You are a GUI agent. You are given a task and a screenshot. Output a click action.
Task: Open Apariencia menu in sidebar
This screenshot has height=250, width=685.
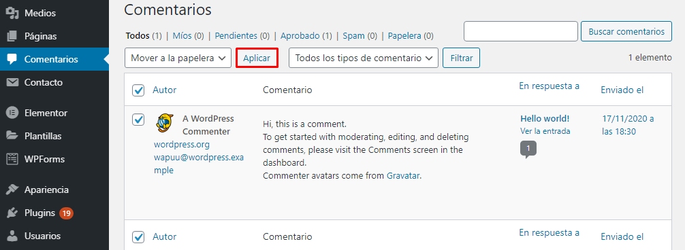[54, 190]
